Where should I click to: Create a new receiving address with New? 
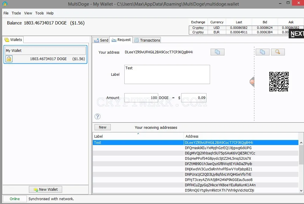tap(103, 127)
